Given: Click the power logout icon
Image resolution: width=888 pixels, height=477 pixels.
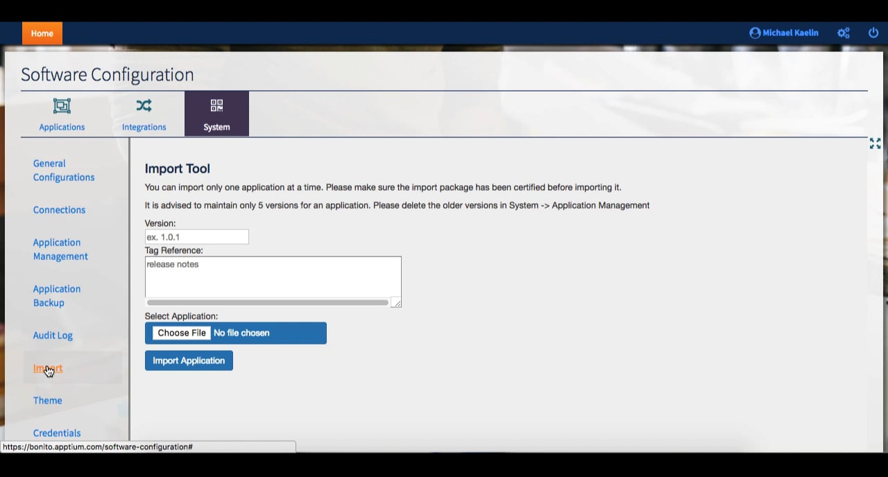Looking at the screenshot, I should (x=873, y=33).
